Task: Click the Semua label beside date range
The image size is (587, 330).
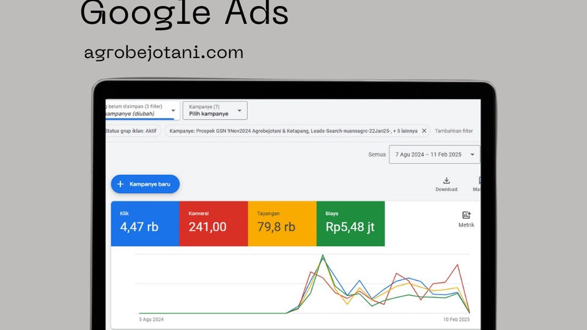Action: pyautogui.click(x=377, y=155)
